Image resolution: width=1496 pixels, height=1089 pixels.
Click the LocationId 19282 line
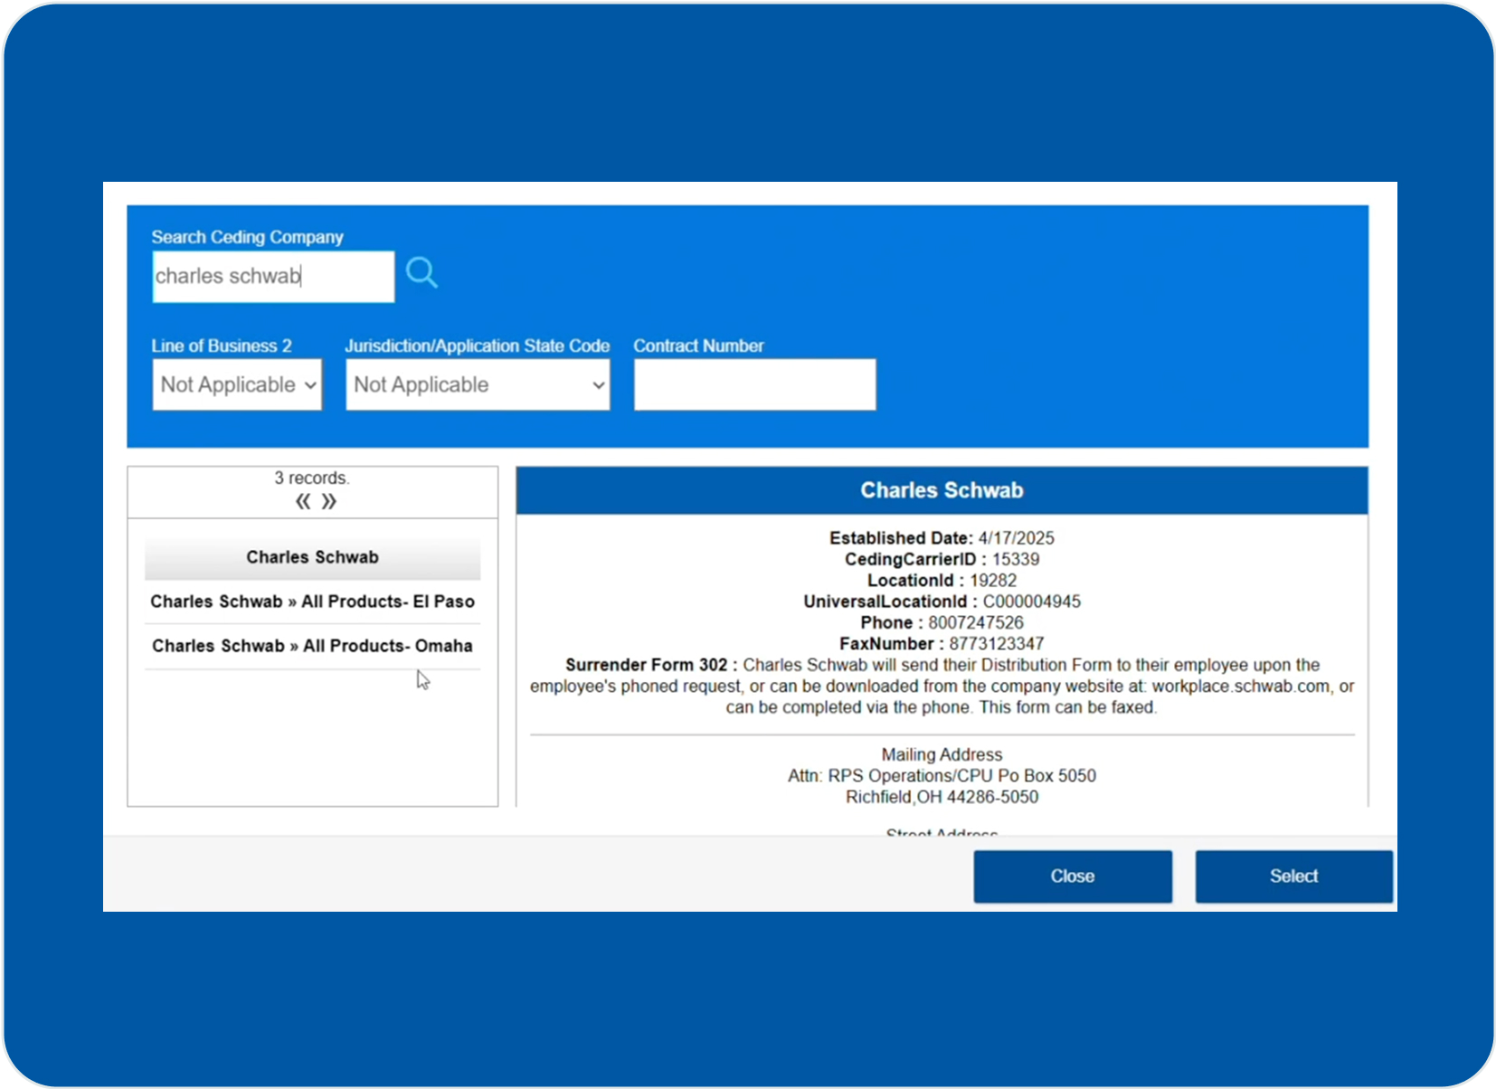click(x=942, y=580)
